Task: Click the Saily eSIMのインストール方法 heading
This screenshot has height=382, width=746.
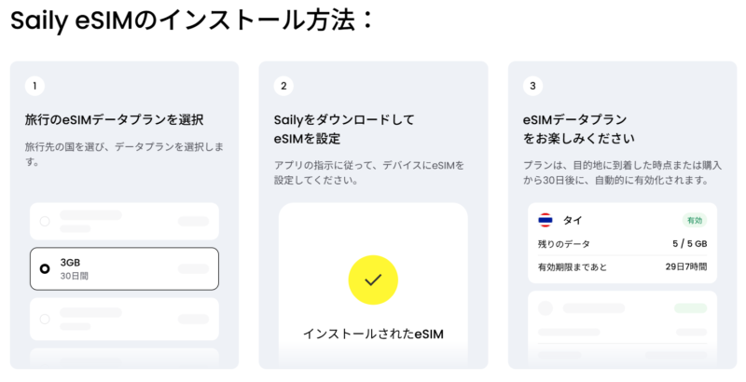Action: [192, 22]
